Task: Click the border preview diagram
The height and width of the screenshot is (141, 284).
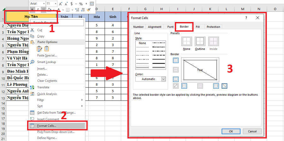Action: [x=200, y=70]
